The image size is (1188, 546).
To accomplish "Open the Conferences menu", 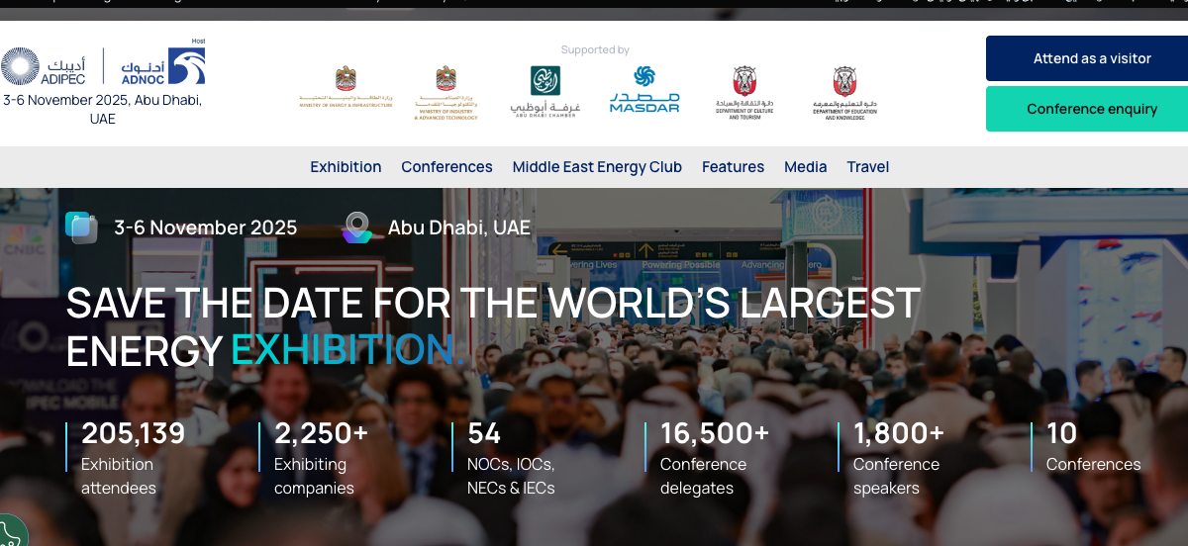I will coord(446,167).
